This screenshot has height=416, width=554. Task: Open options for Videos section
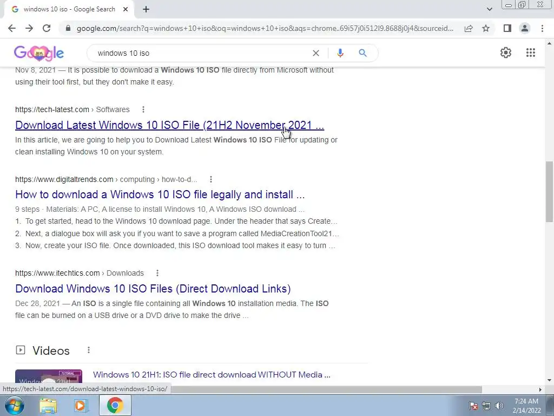tap(88, 350)
